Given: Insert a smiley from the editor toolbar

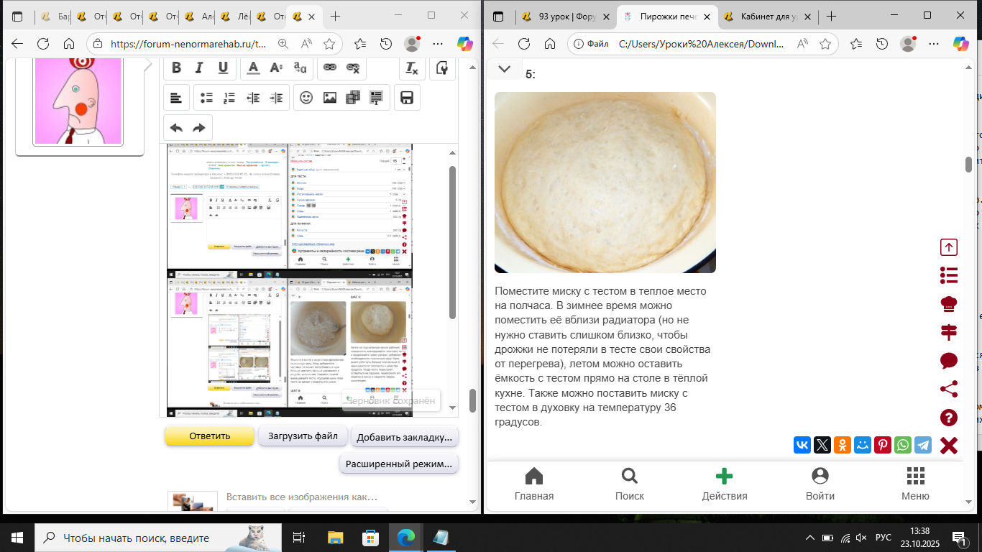Looking at the screenshot, I should click(x=306, y=98).
